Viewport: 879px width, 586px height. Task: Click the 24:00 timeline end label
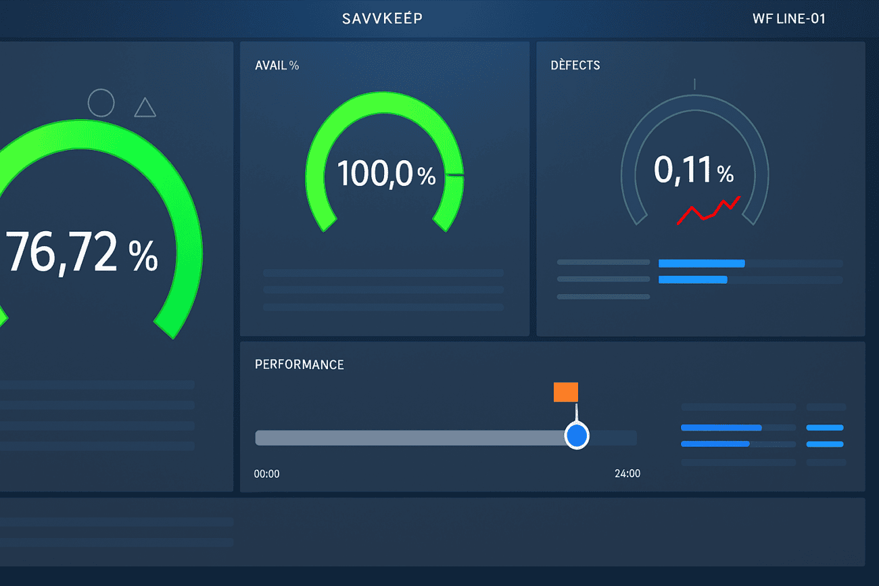click(627, 474)
